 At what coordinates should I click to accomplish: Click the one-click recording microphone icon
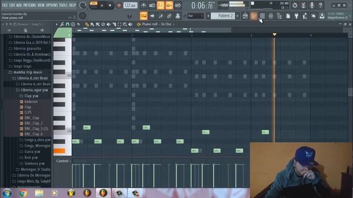[x=312, y=5]
